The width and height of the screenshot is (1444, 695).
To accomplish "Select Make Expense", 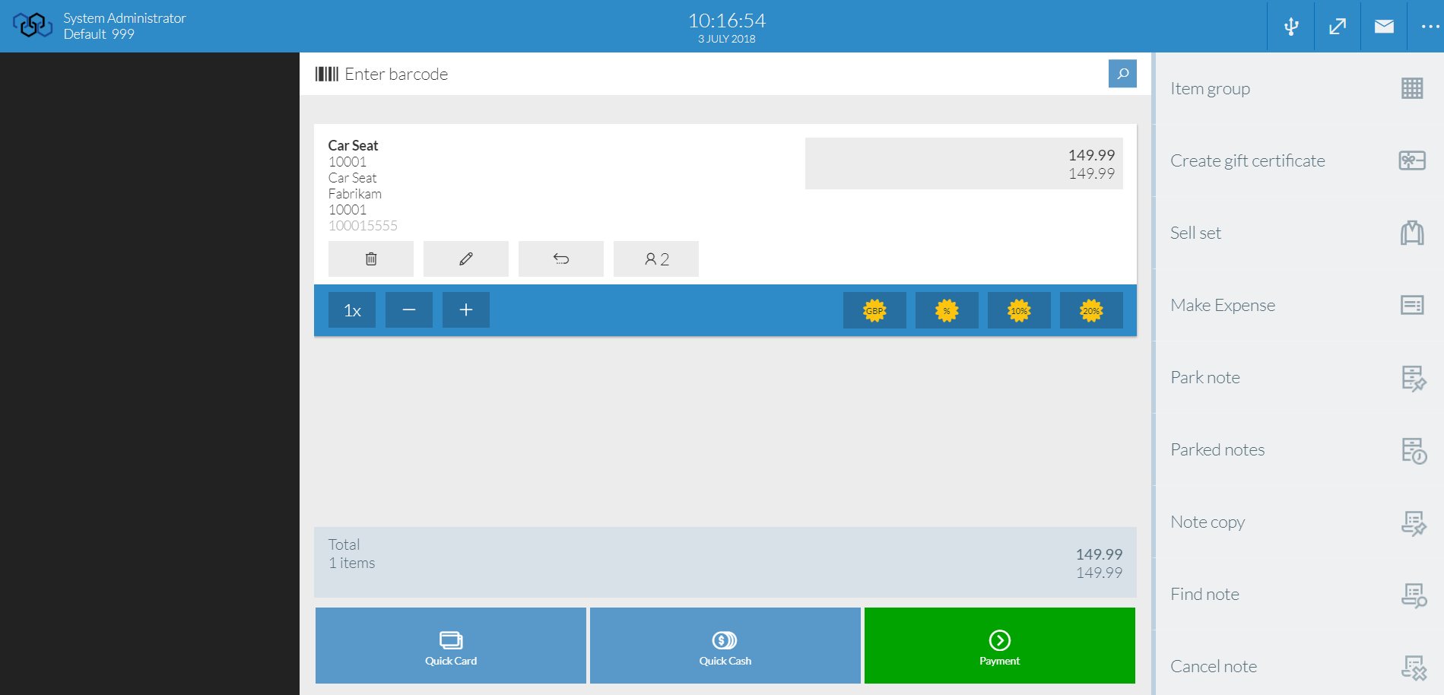I will (x=1299, y=306).
